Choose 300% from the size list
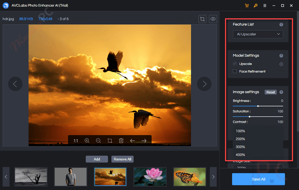Viewport: 299px width, 190px height. (258, 147)
